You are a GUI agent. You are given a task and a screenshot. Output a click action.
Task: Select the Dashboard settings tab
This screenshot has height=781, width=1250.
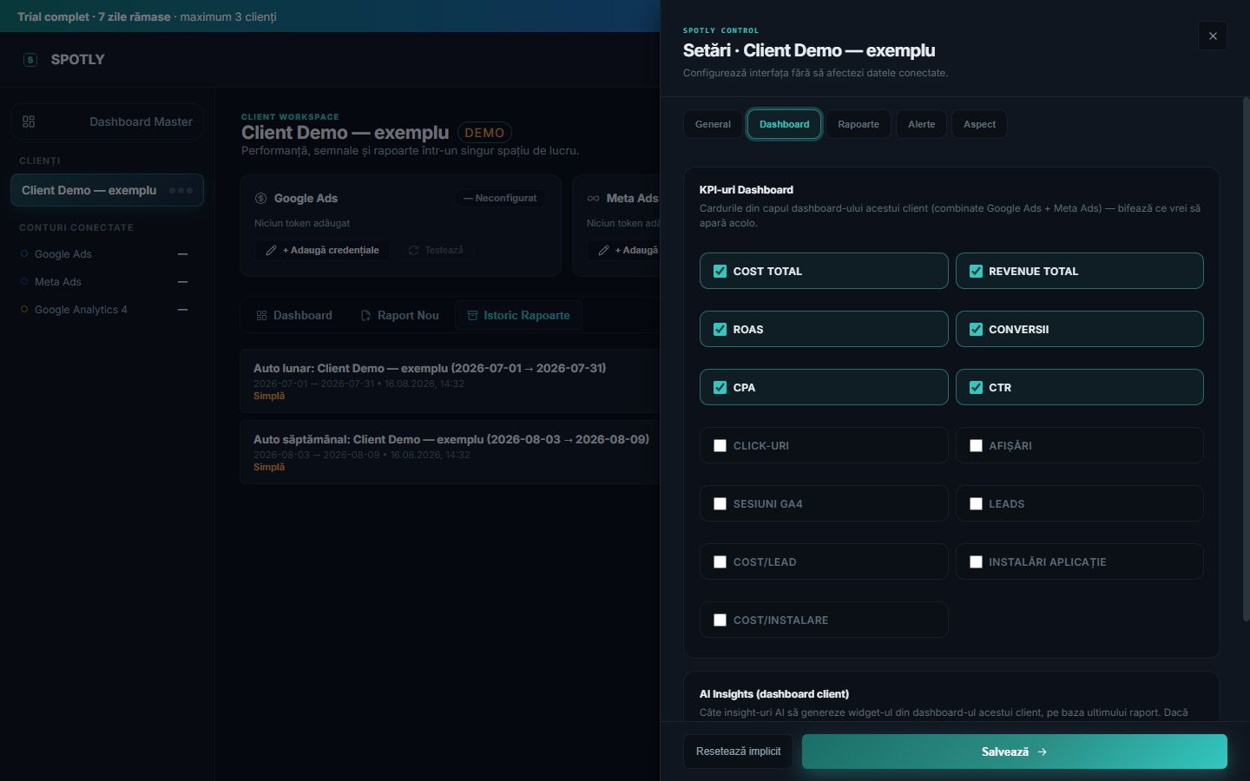pyautogui.click(x=784, y=124)
